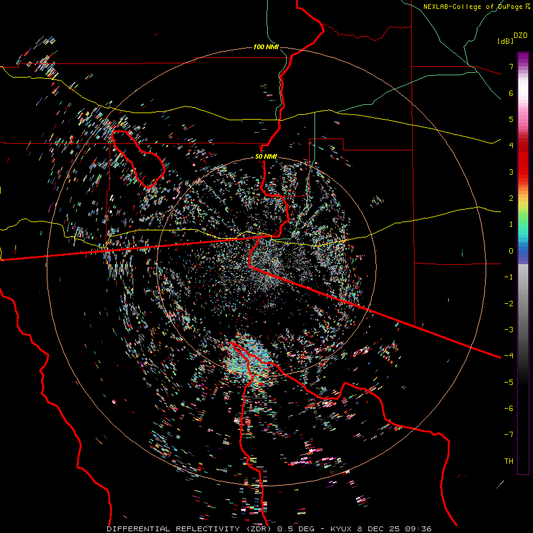Click the -5 value on the color scale
533x533 pixels.
click(509, 382)
